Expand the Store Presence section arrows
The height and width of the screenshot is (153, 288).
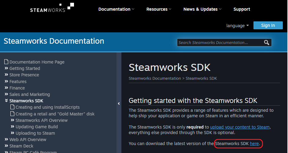6,75
